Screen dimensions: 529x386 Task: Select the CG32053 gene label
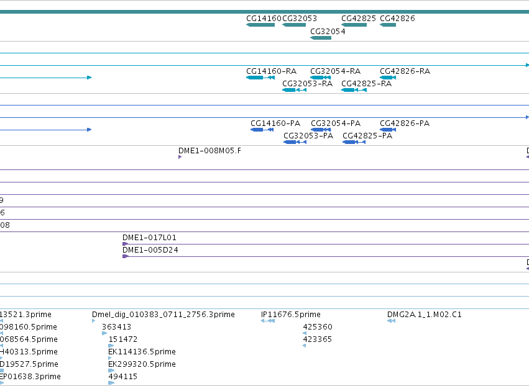coord(300,19)
